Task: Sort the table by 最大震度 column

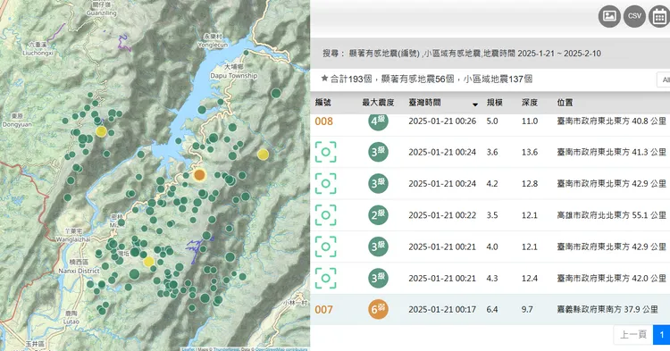Action: click(378, 103)
